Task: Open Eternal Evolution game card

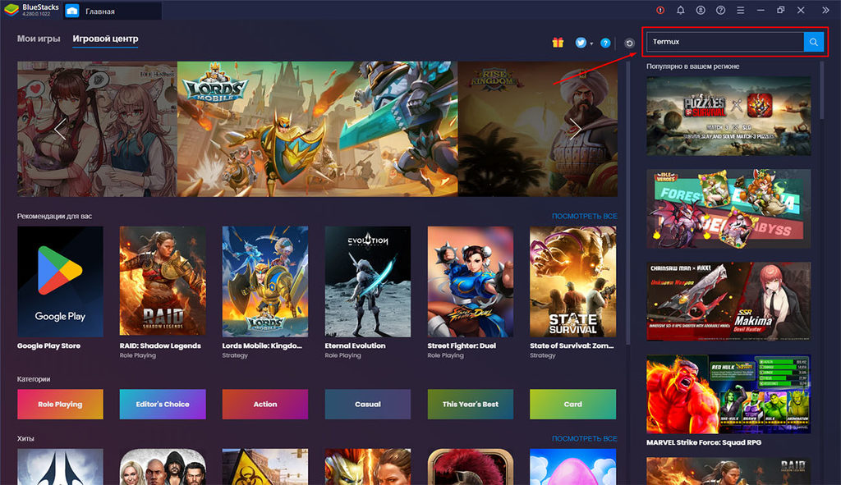Action: coord(367,281)
